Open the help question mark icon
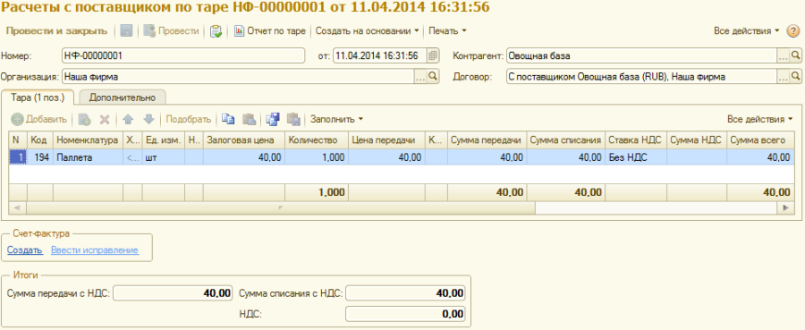The image size is (805, 330). pyautogui.click(x=793, y=30)
